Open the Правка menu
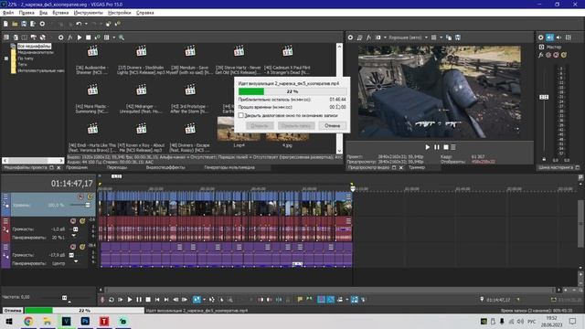This screenshot has height=329, width=585. click(x=27, y=13)
